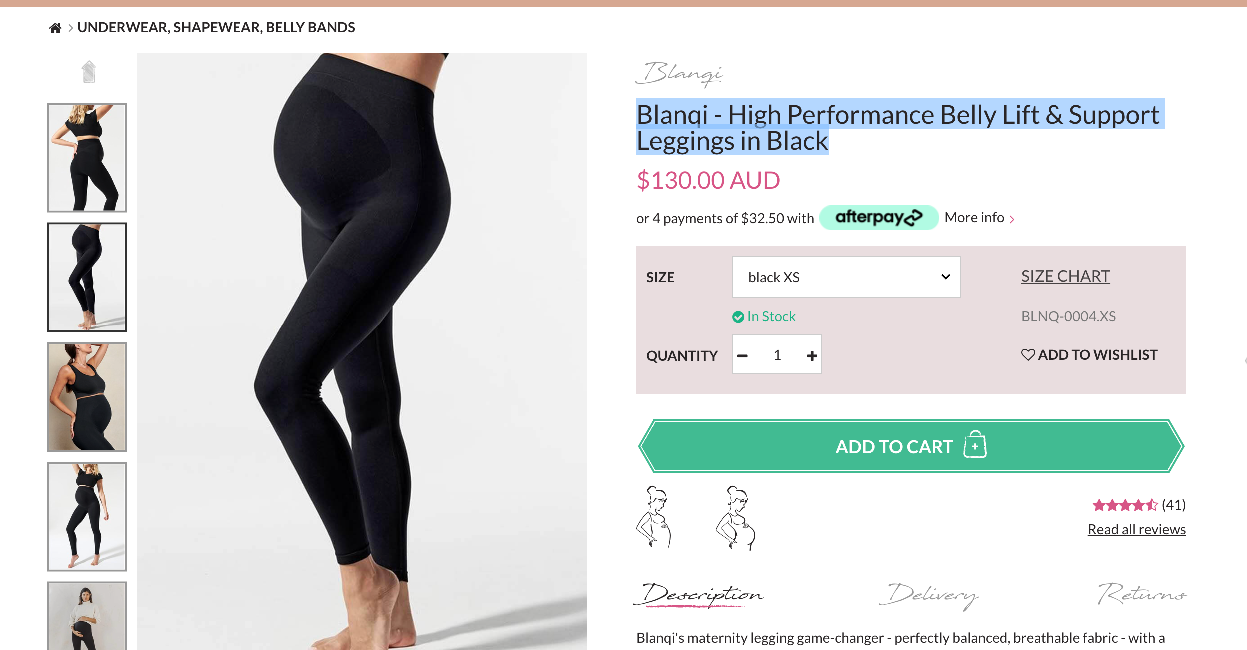The image size is (1247, 650).
Task: Click the second pregnancy stage figure icon
Action: click(735, 518)
